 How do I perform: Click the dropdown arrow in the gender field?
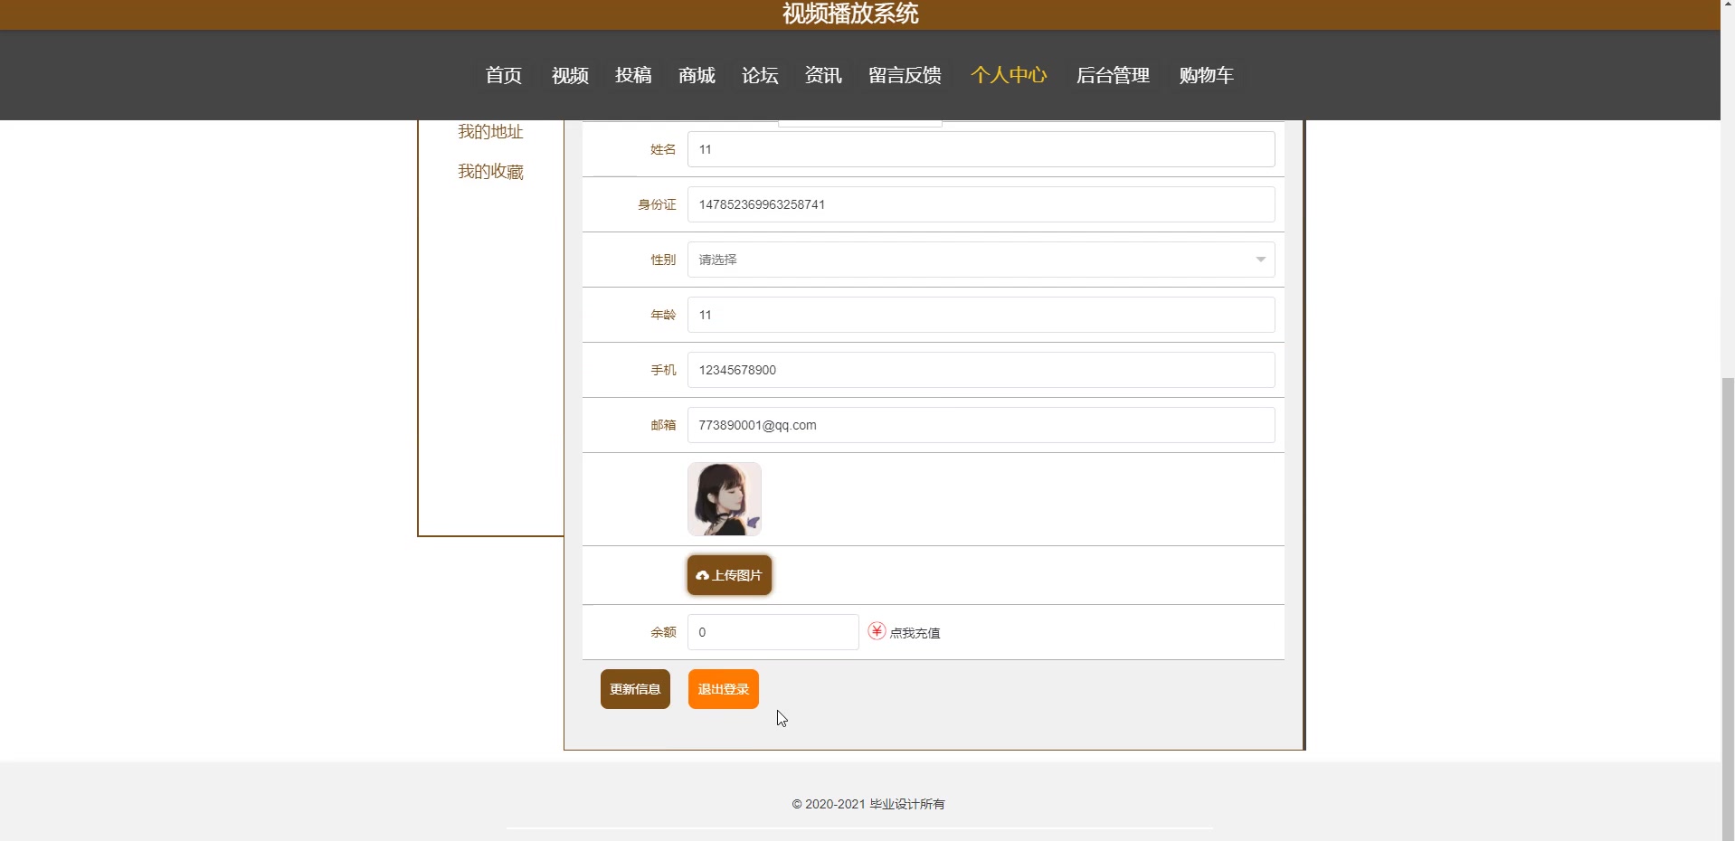pyautogui.click(x=1260, y=260)
